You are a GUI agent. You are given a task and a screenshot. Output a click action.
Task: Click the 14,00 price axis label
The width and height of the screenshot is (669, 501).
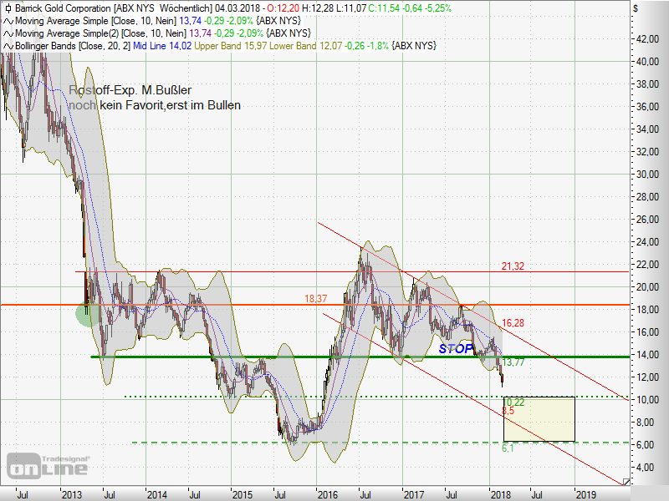(647, 354)
